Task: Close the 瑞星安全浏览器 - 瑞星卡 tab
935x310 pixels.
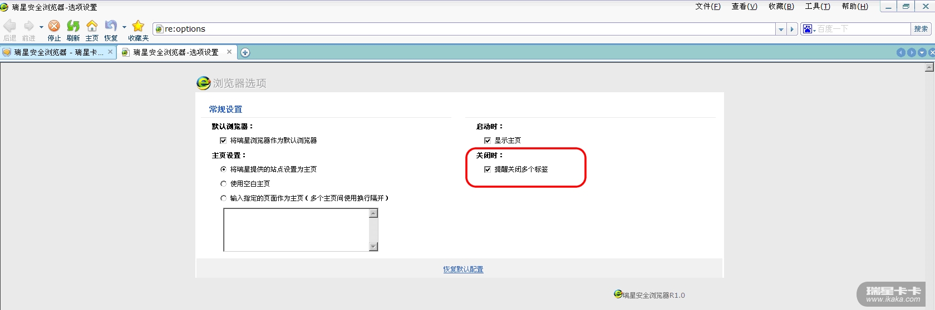Action: pos(110,52)
